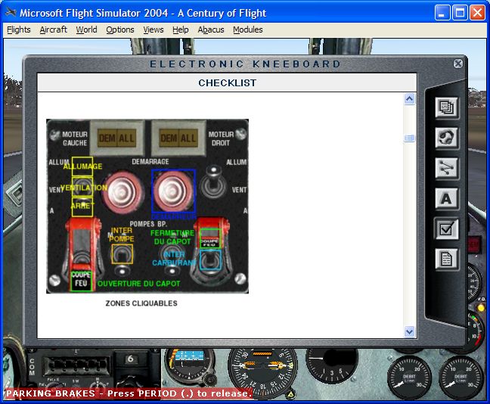Viewport: 490px width, 404px height.
Task: Click the yellow VENTILATION zone
Action: [82, 187]
